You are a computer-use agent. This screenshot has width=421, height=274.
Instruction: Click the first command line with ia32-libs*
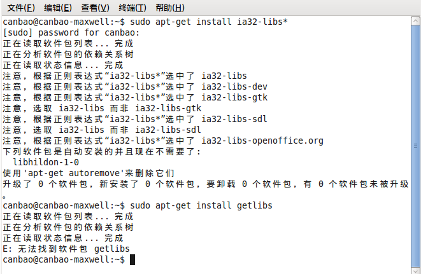[x=145, y=22]
